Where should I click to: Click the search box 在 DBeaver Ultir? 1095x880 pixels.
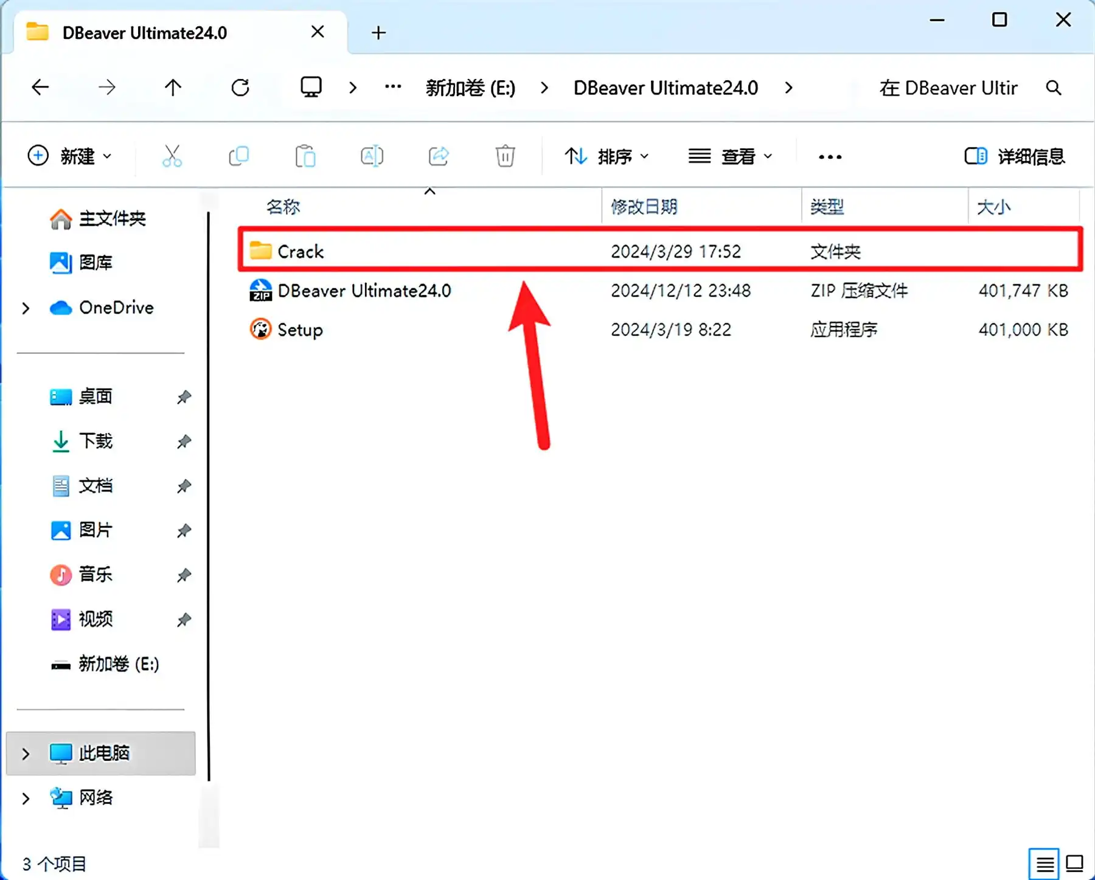[949, 88]
